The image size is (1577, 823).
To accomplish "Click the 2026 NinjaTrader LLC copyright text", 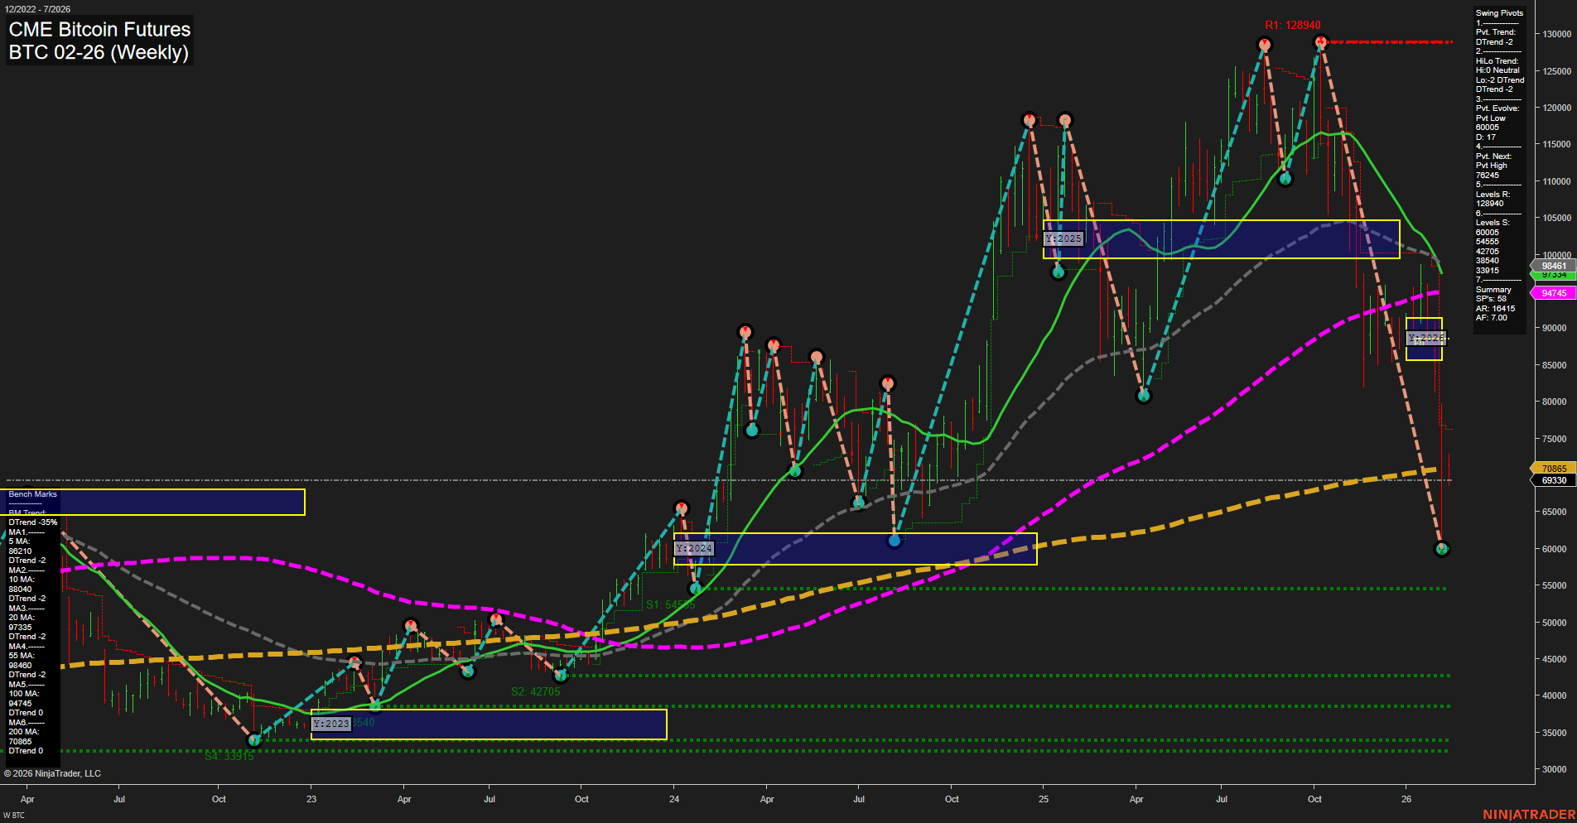I will coord(54,772).
